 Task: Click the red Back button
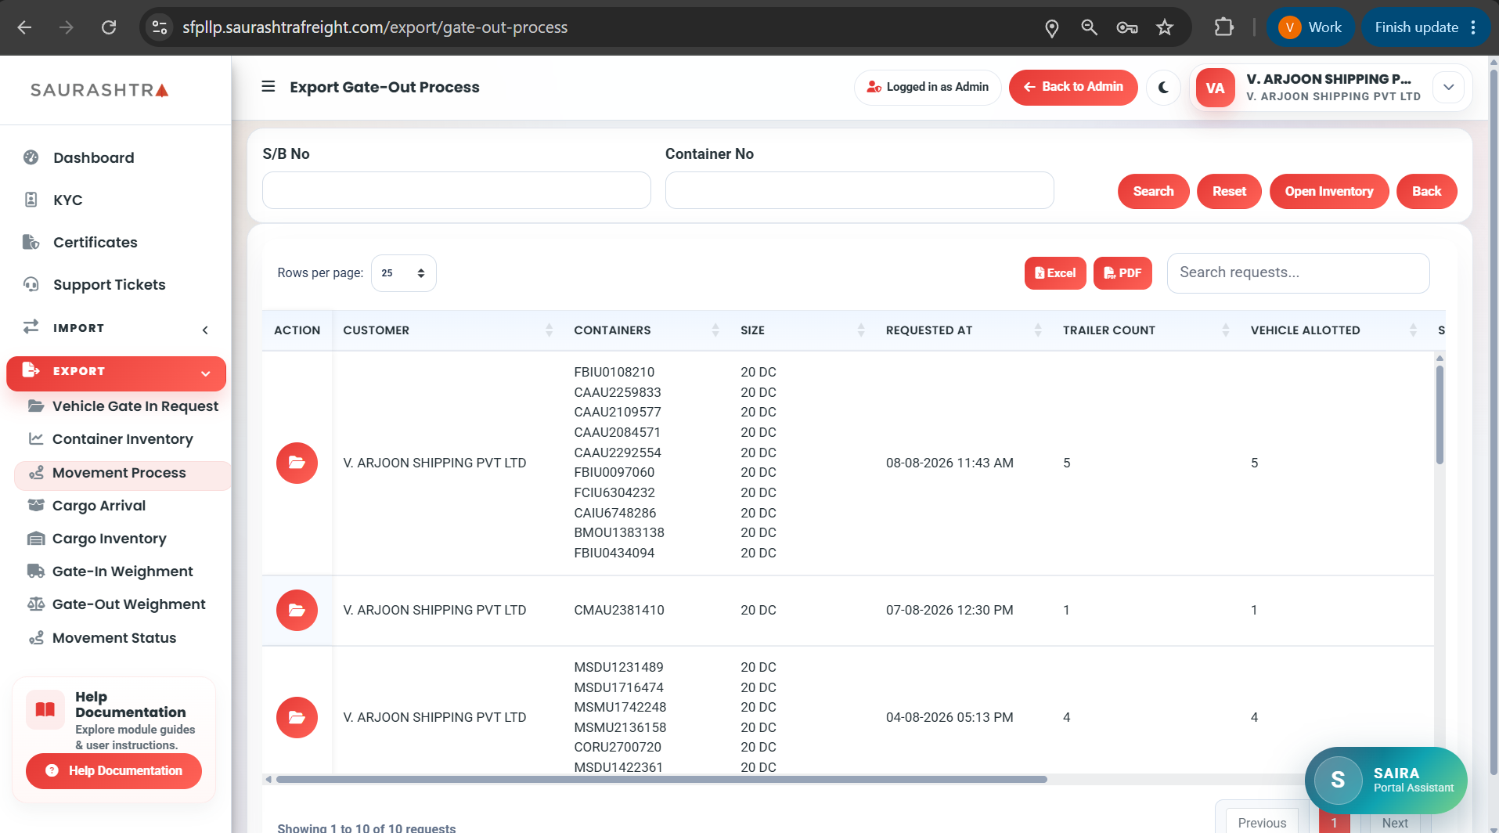coord(1426,191)
